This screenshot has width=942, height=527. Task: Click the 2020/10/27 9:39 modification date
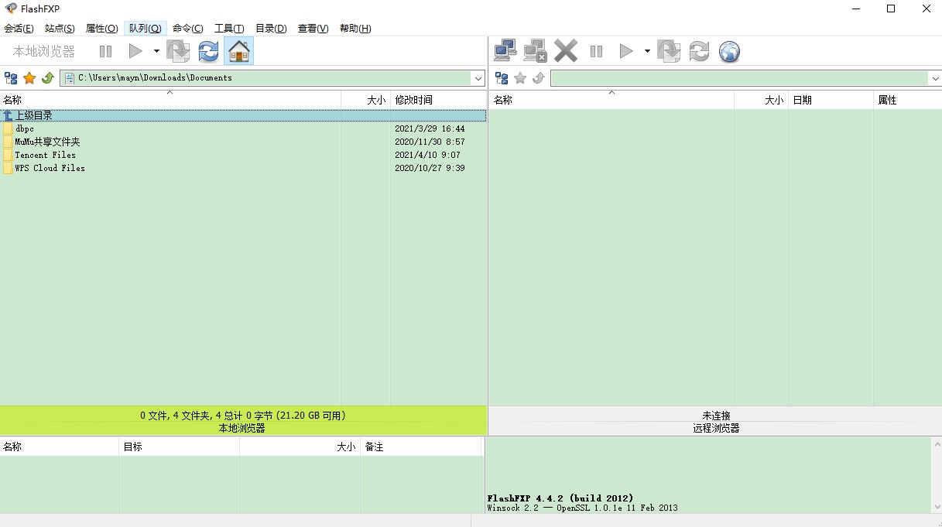point(430,168)
